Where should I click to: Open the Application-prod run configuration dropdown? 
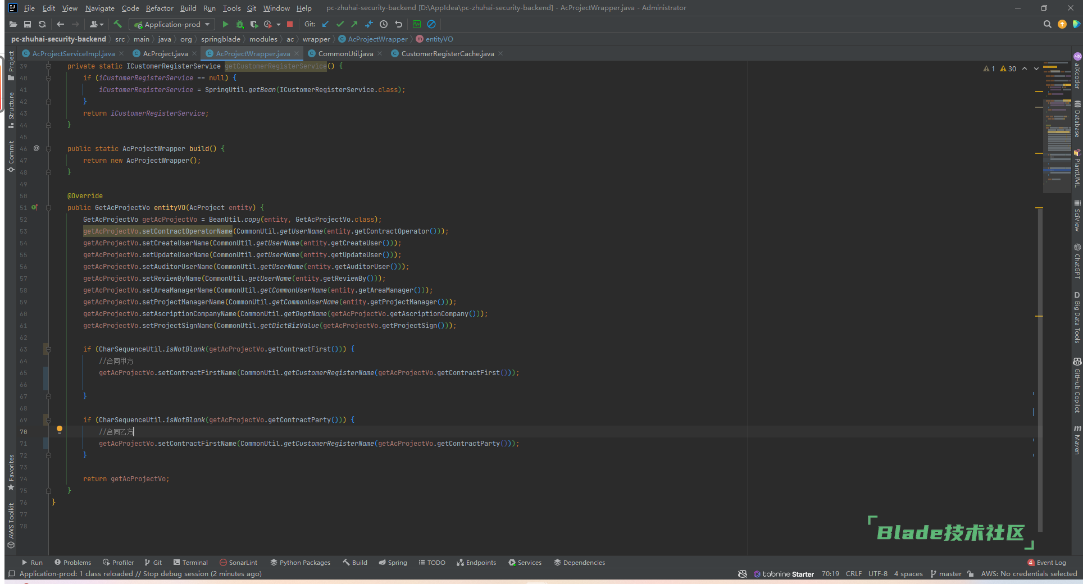[x=172, y=24]
